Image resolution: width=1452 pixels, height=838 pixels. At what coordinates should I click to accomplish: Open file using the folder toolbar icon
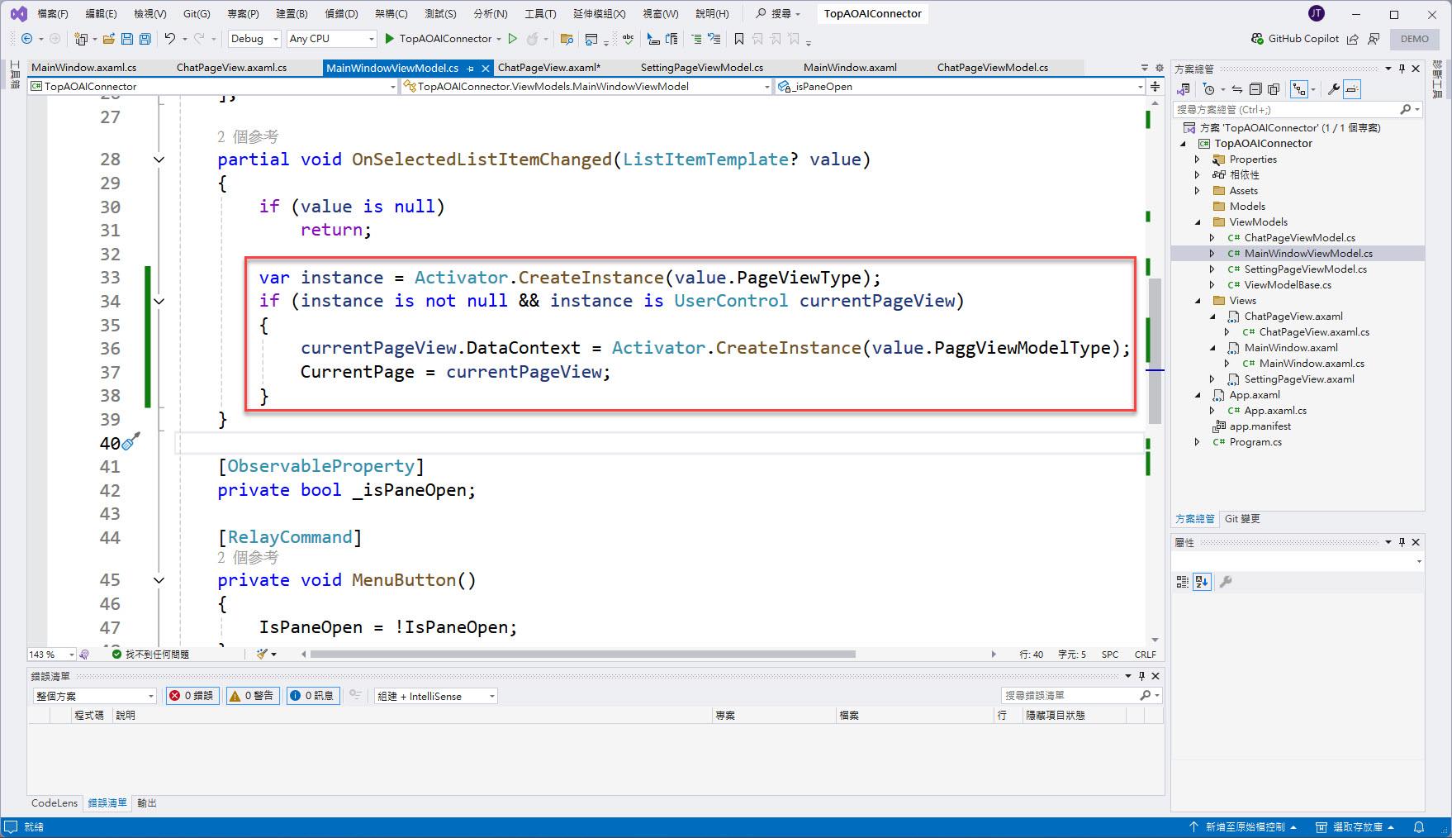tap(108, 39)
